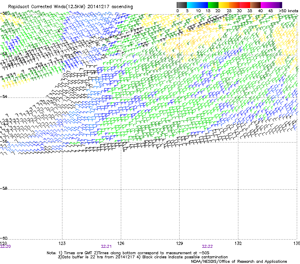Click the legend label '40'
This screenshot has height=264, width=300.
tap(260, 11)
